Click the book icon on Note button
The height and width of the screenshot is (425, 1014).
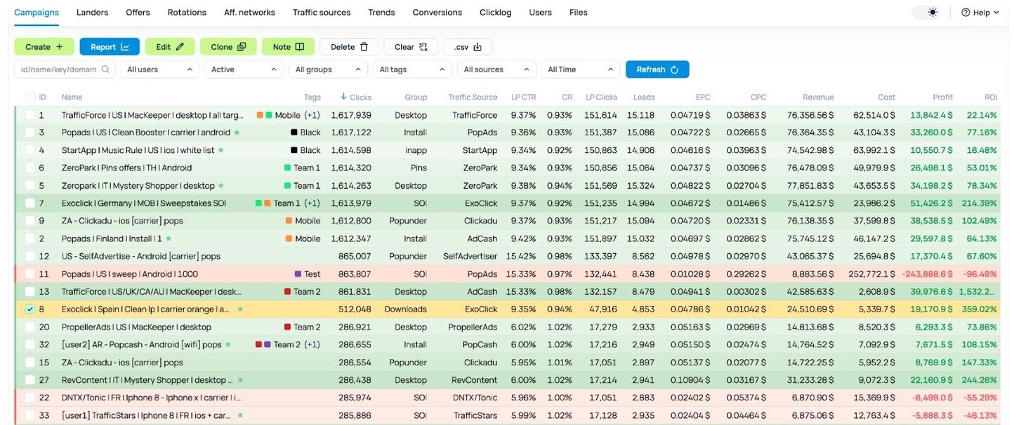[300, 47]
